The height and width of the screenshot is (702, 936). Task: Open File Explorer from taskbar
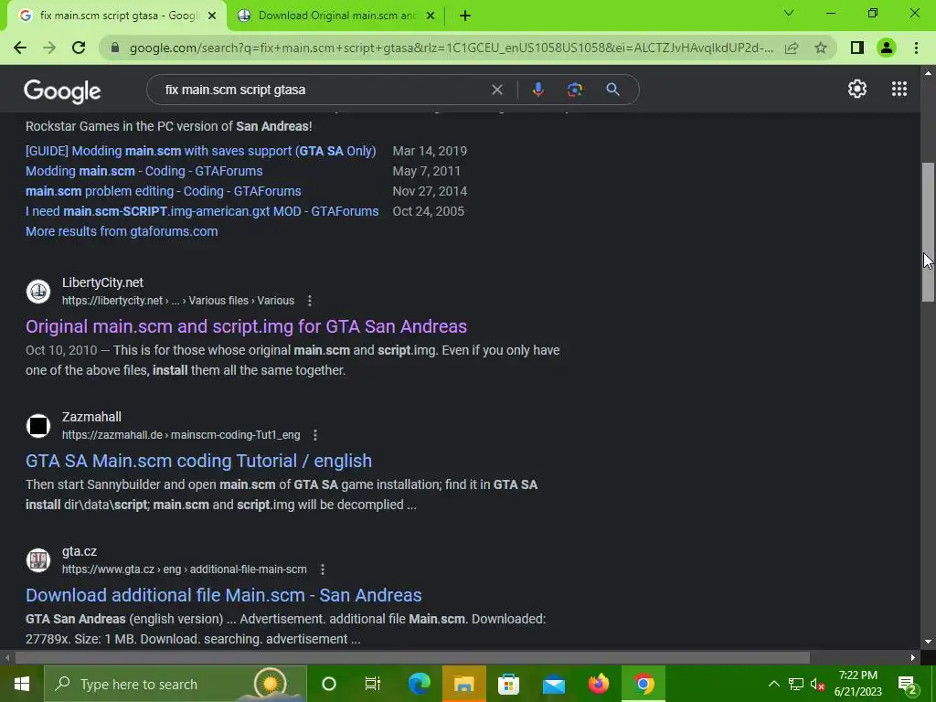click(x=463, y=684)
